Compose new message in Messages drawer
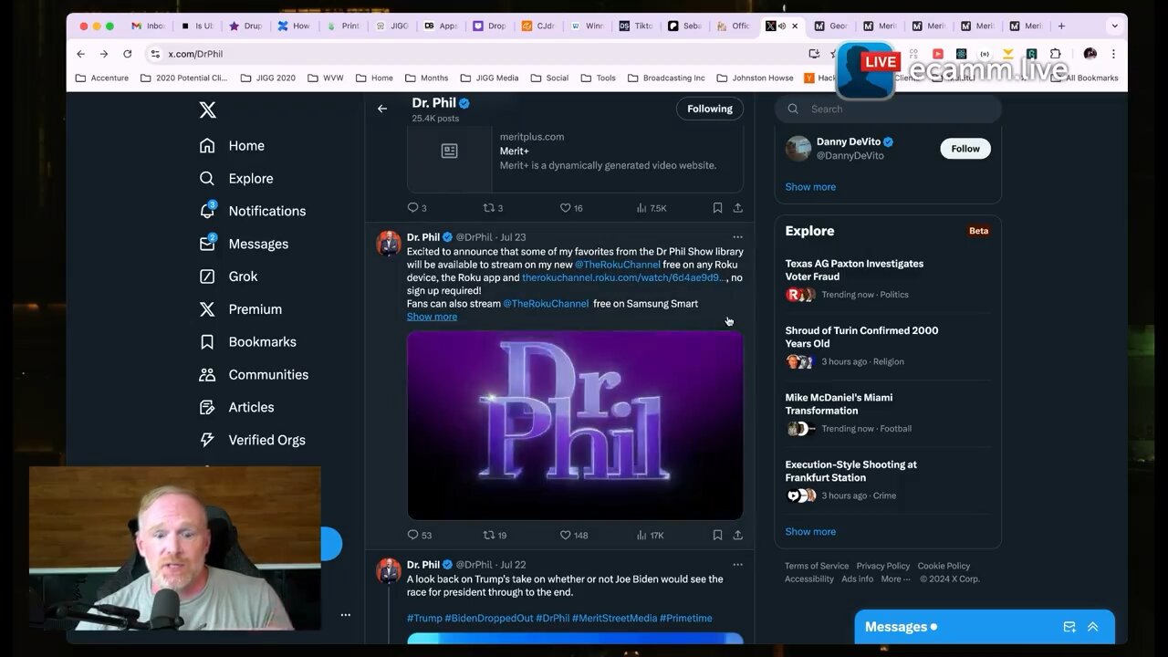 point(1069,627)
